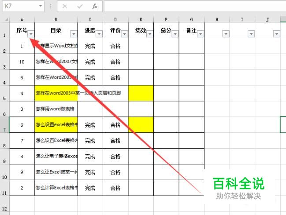
Task: Select column I header
Action: tap(242, 19)
